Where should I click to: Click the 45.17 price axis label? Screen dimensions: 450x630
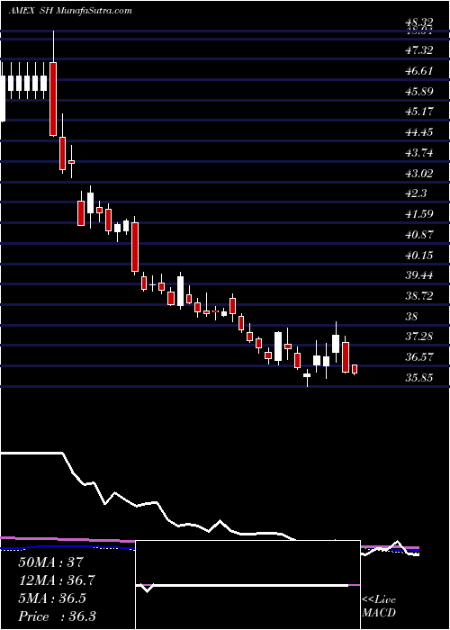tap(419, 111)
